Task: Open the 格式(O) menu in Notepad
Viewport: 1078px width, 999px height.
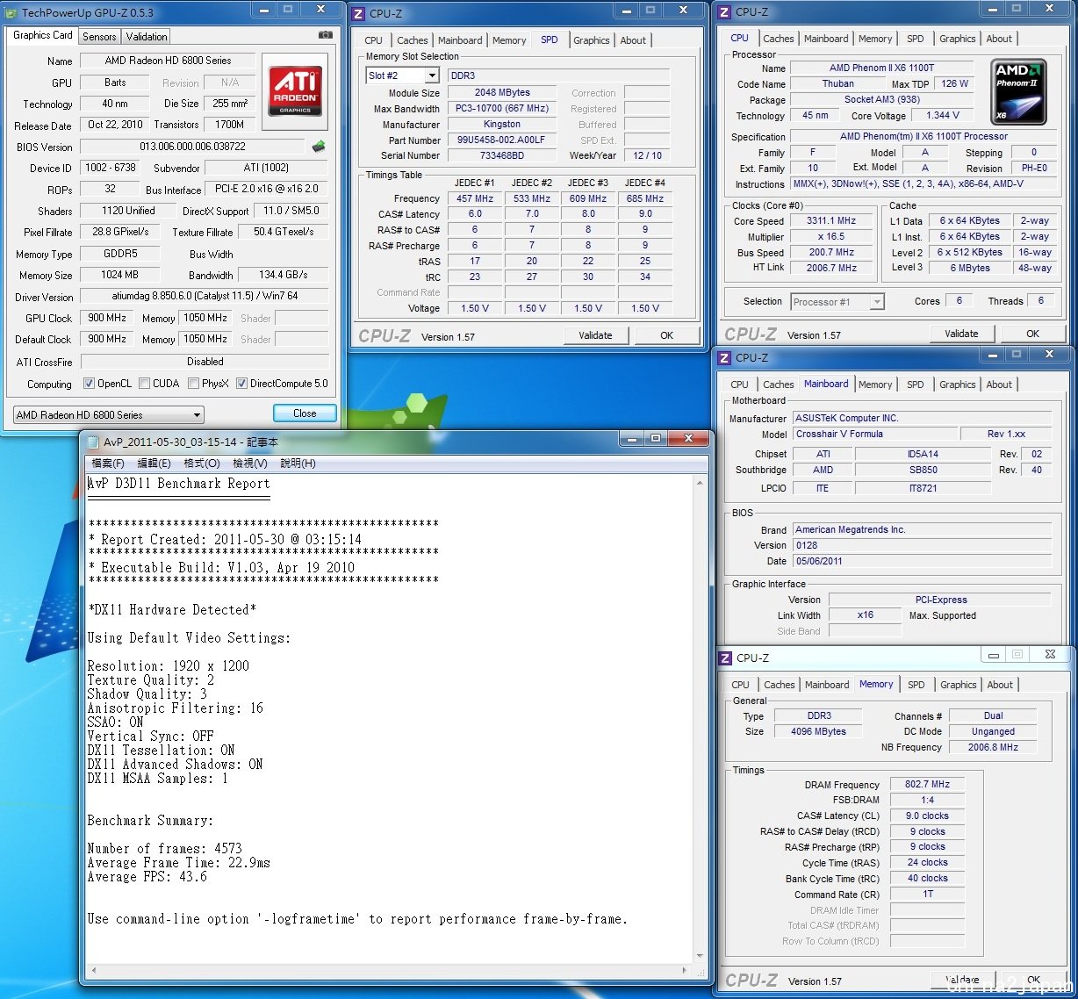Action: (202, 464)
